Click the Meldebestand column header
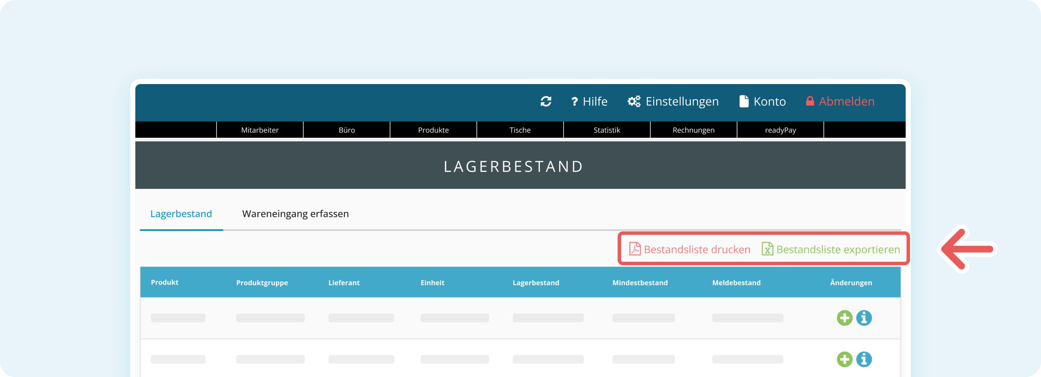1041x377 pixels. pyautogui.click(x=737, y=283)
